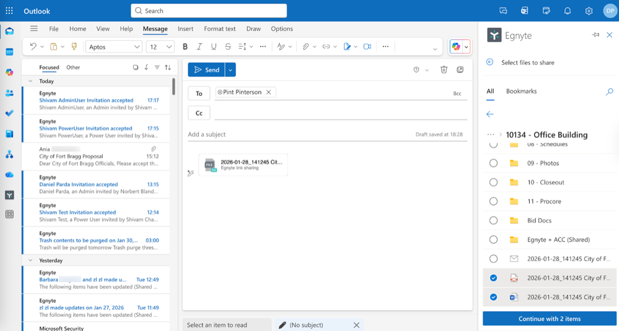This screenshot has width=619, height=331.
Task: Open the People icon in left sidebar
Action: (9, 93)
